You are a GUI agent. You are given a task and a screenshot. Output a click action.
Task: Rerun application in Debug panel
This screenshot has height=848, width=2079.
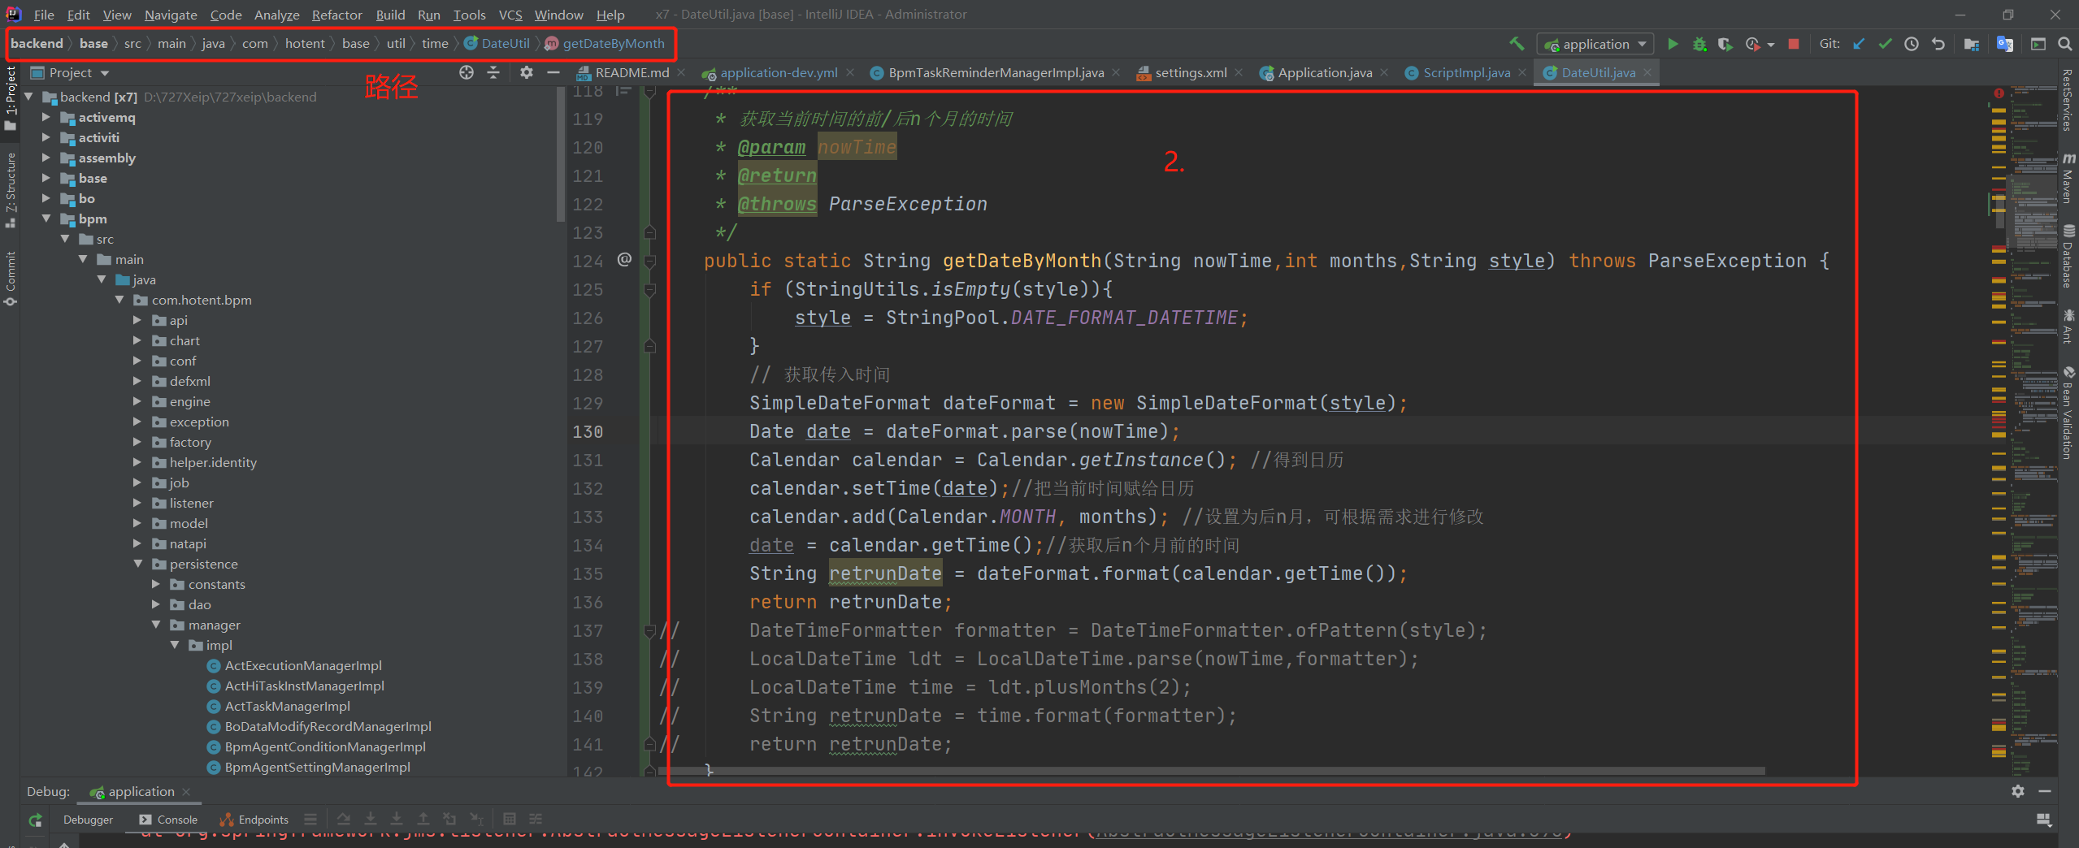point(35,820)
